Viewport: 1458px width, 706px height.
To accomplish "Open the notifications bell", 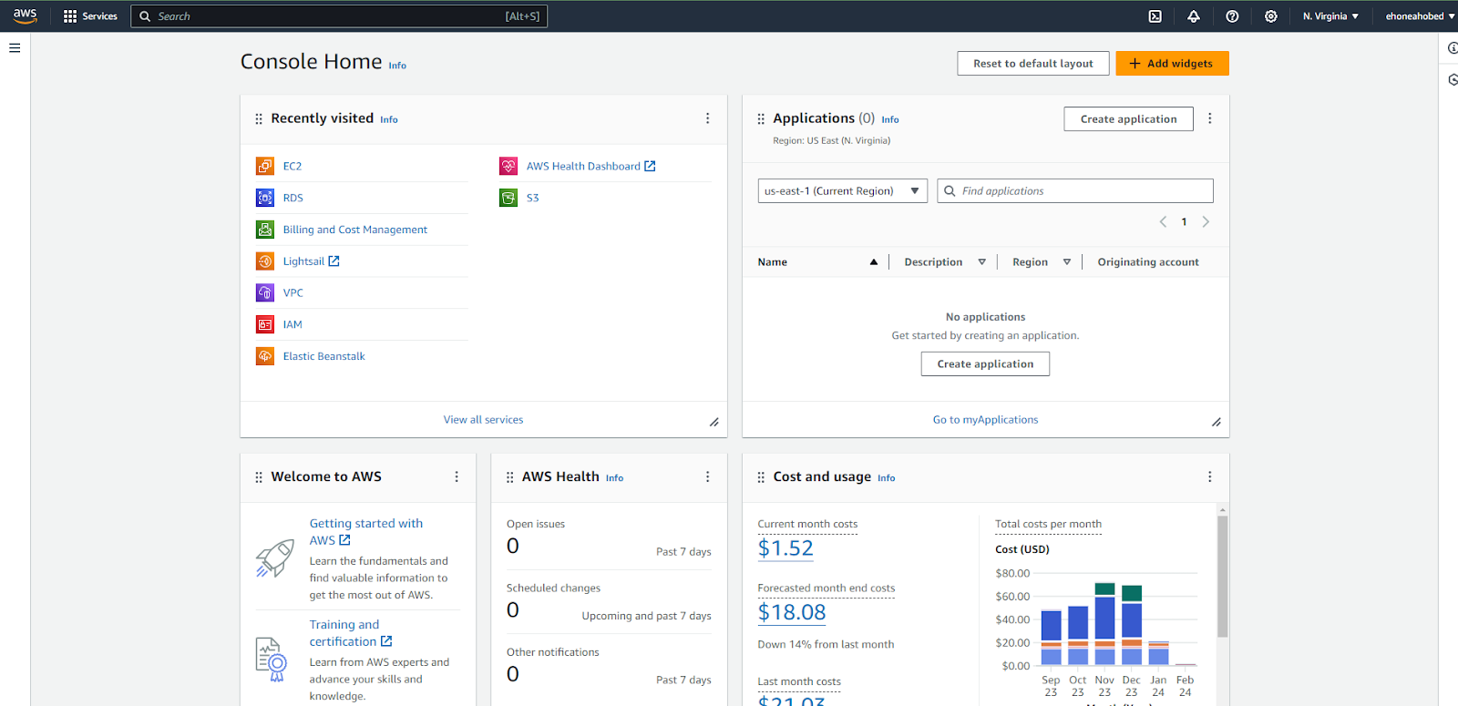I will [x=1194, y=16].
